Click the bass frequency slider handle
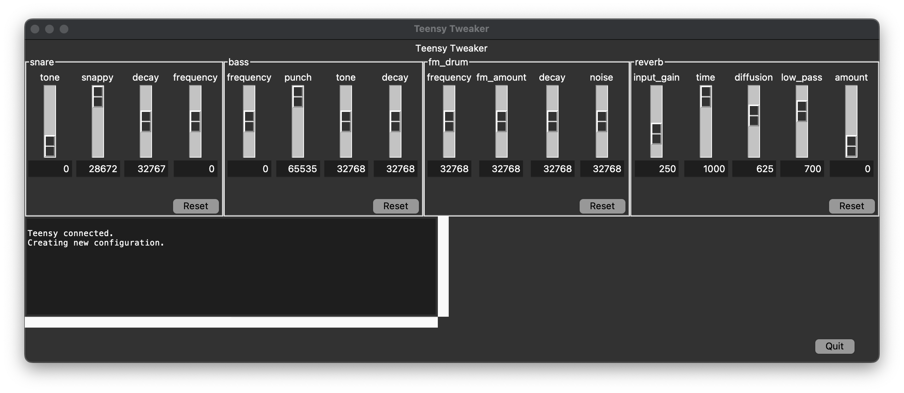The width and height of the screenshot is (904, 393). pos(249,121)
